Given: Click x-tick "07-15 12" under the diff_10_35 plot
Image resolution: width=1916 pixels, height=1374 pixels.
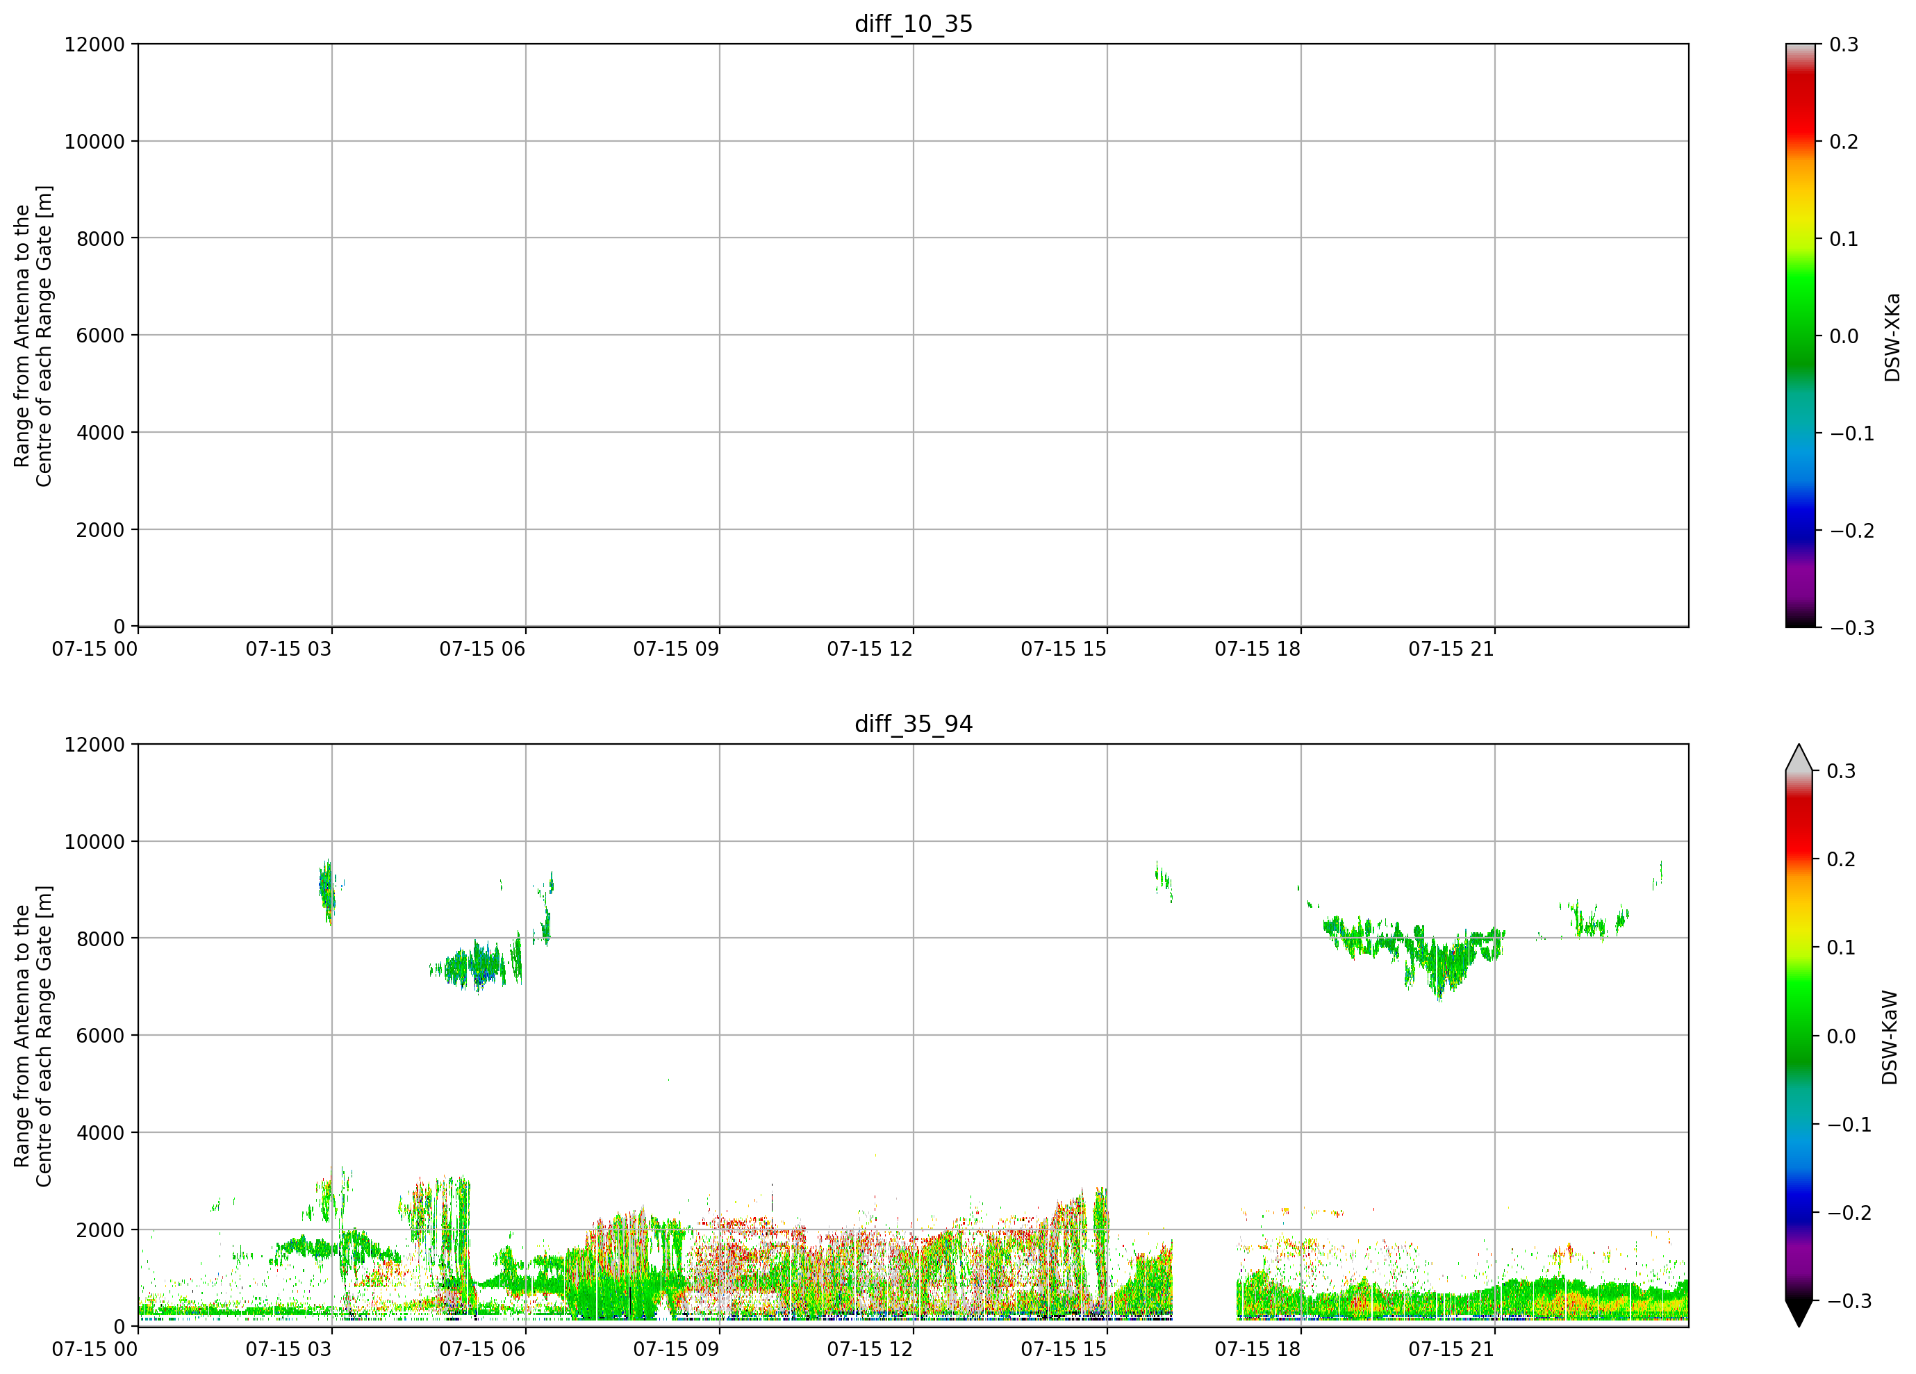Looking at the screenshot, I should pyautogui.click(x=870, y=649).
